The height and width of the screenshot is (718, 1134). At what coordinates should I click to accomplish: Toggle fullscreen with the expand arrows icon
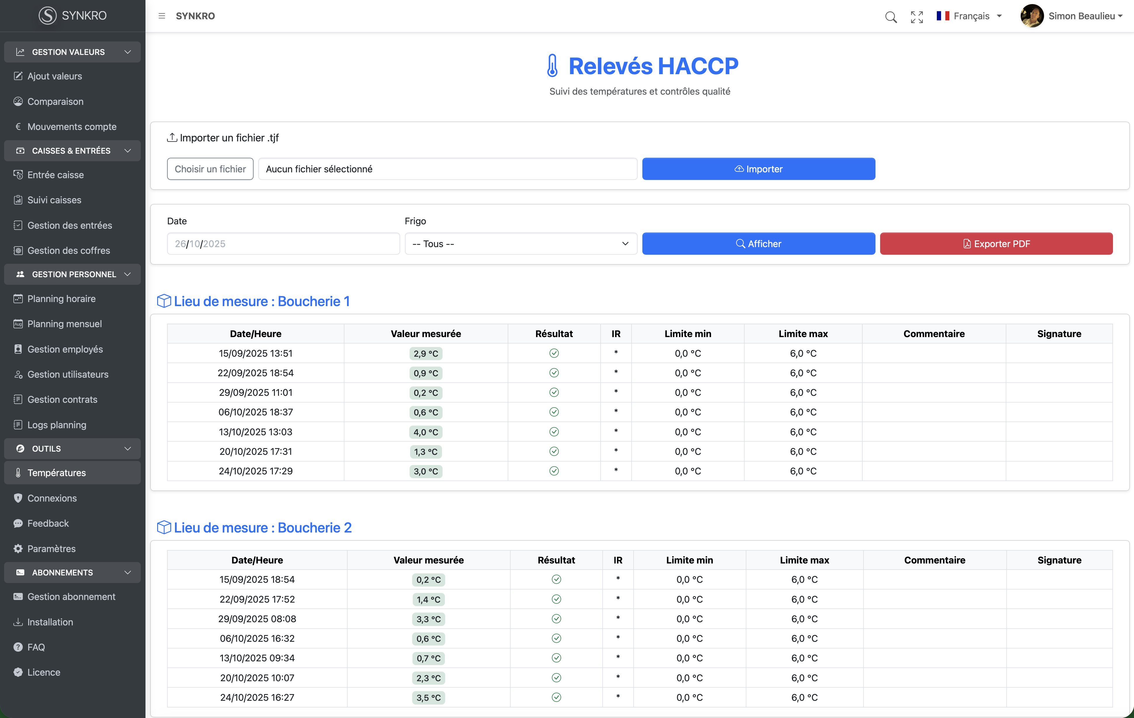click(x=916, y=17)
